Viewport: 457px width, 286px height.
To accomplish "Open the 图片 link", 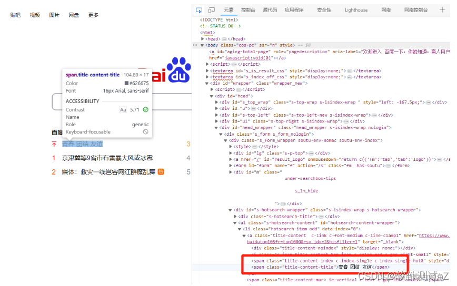I will point(54,15).
